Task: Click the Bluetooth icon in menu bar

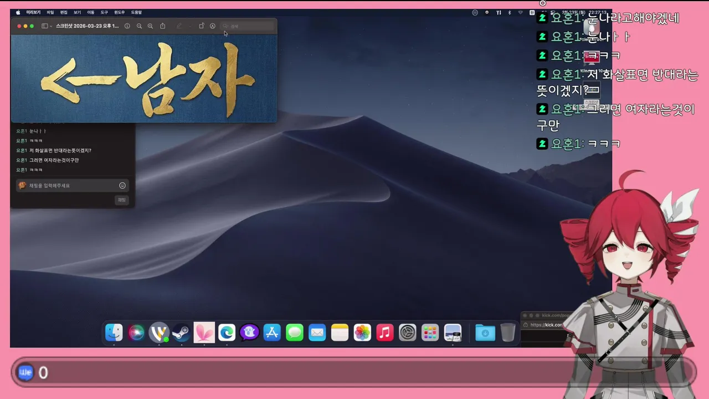Action: click(510, 12)
